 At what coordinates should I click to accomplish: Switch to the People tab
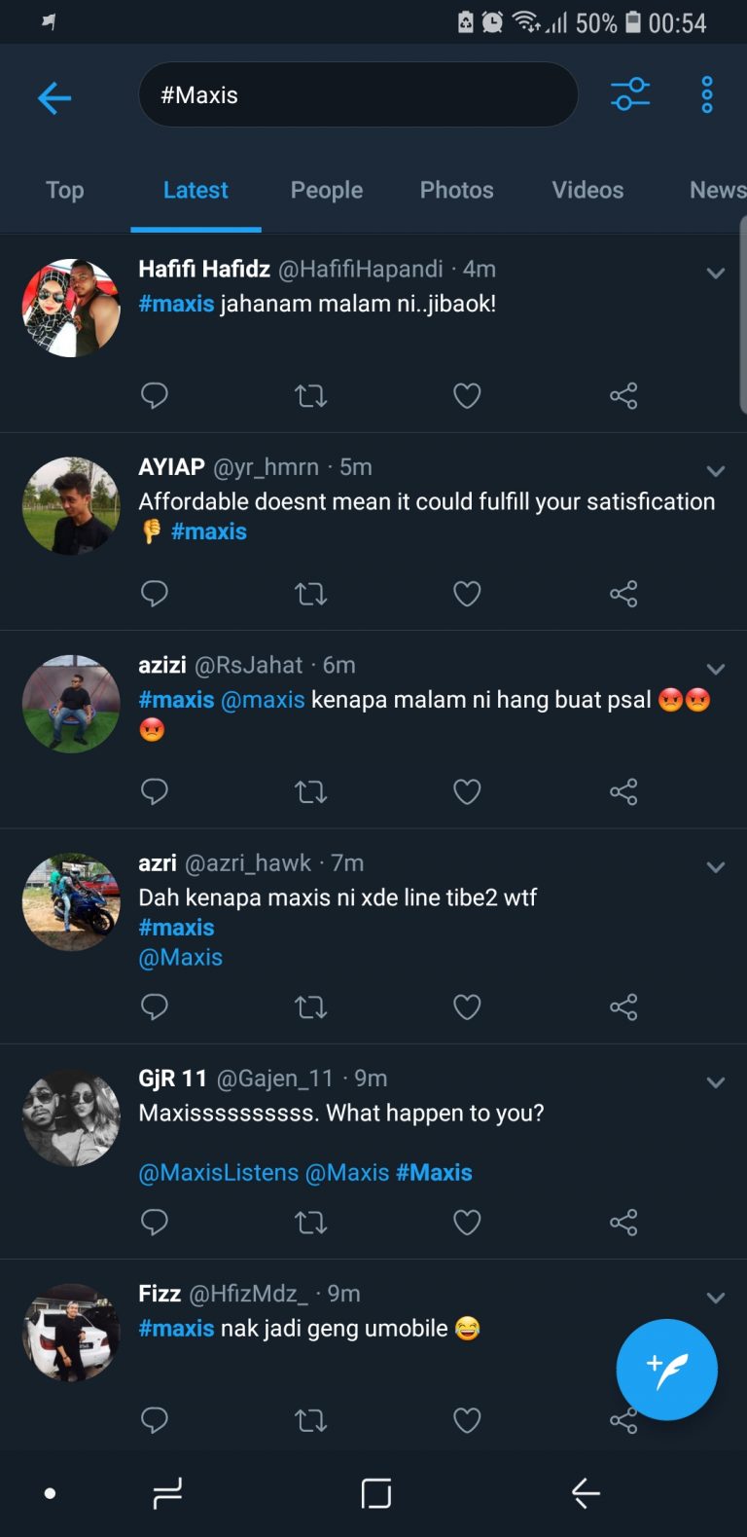point(327,190)
